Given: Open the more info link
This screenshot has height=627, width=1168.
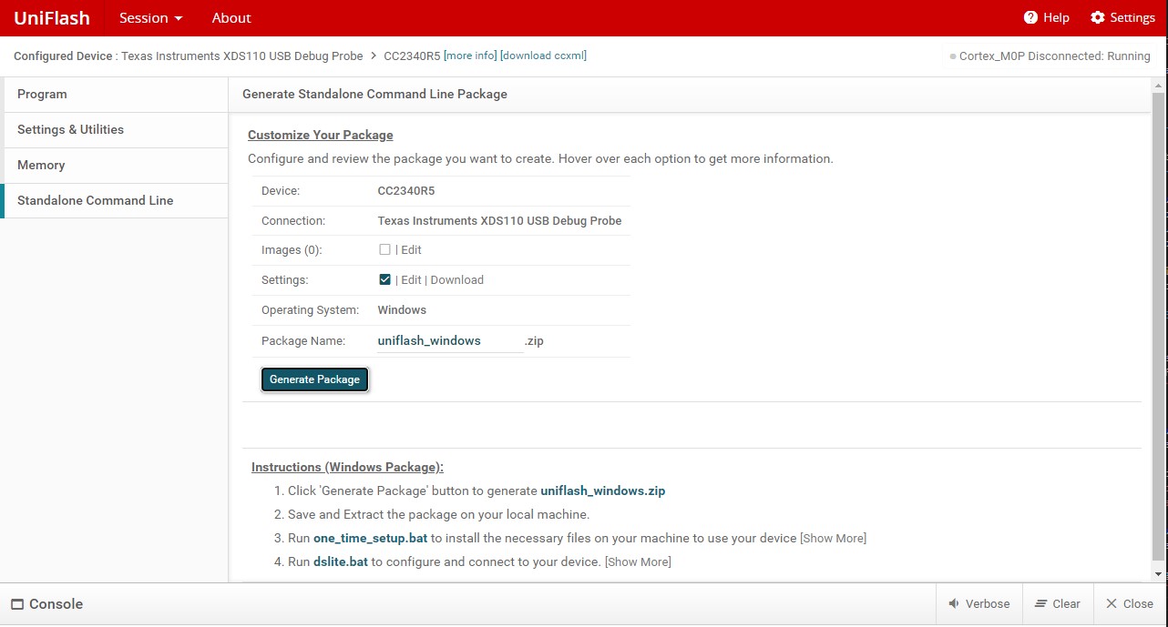Looking at the screenshot, I should coord(470,56).
